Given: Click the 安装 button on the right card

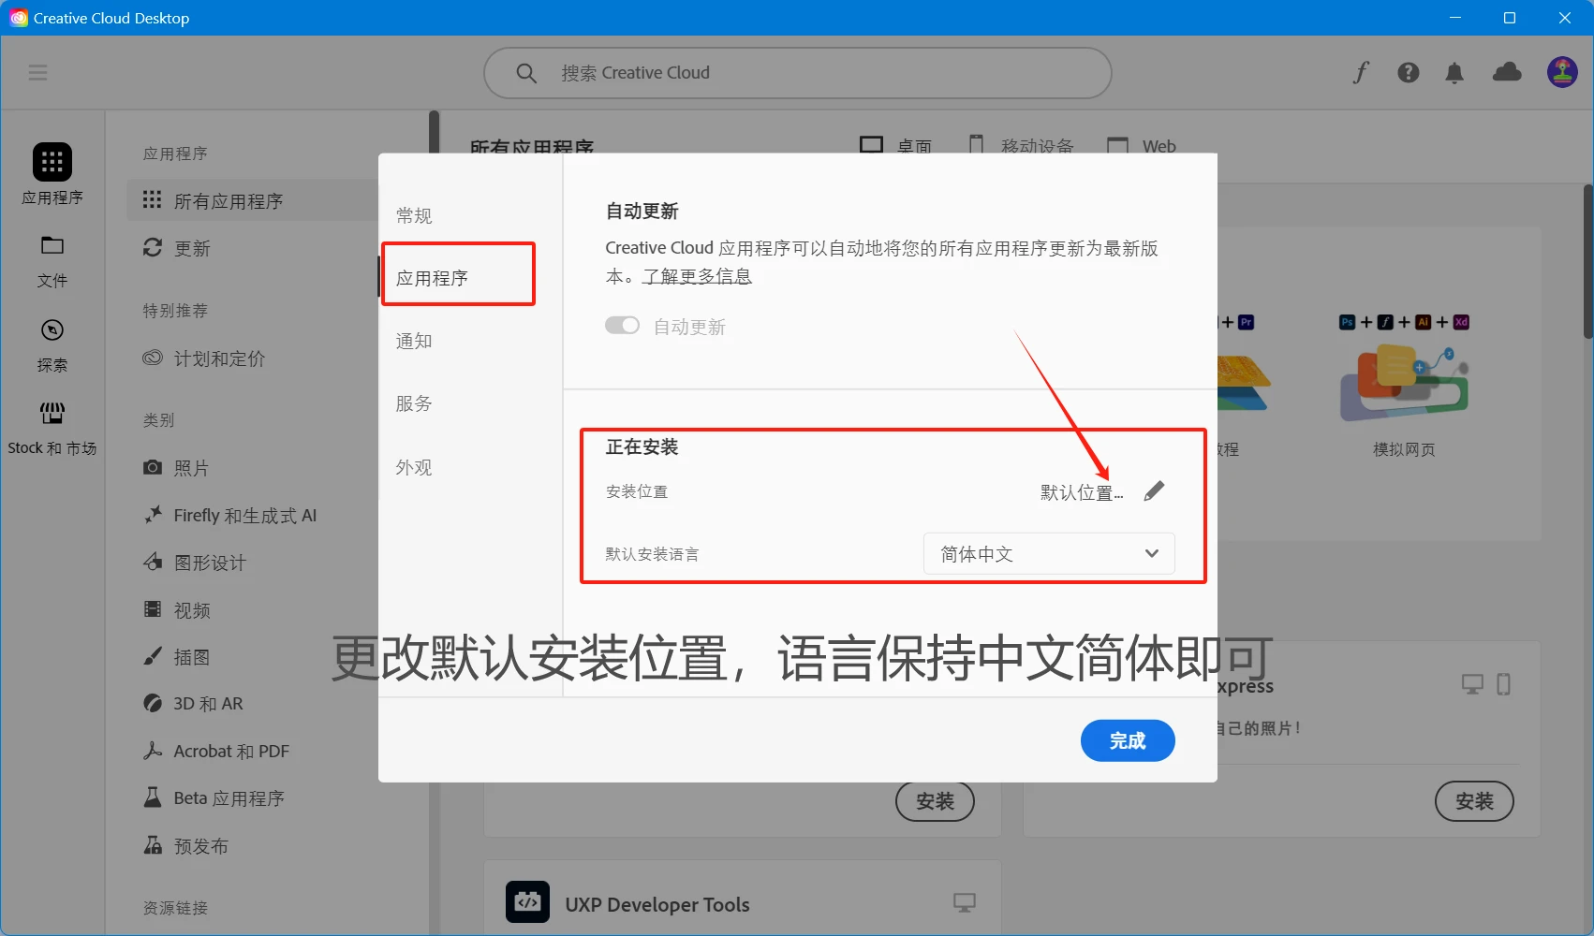Looking at the screenshot, I should point(1474,801).
